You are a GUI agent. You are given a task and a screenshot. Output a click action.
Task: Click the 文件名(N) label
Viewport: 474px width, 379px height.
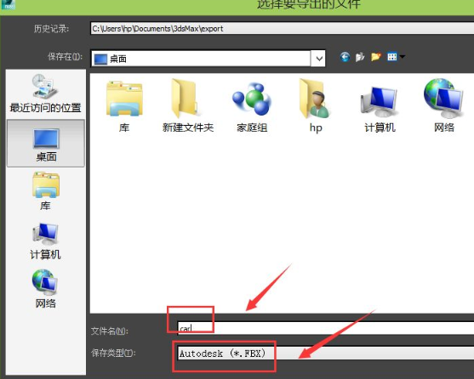point(110,331)
